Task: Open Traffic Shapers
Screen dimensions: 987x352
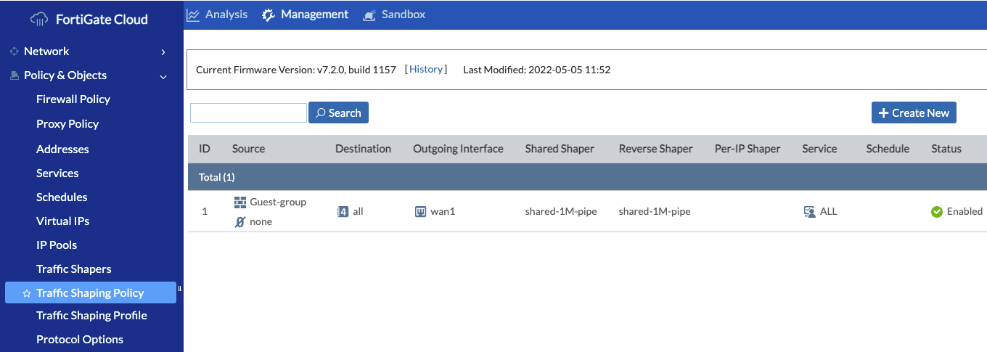Action: pyautogui.click(x=74, y=269)
